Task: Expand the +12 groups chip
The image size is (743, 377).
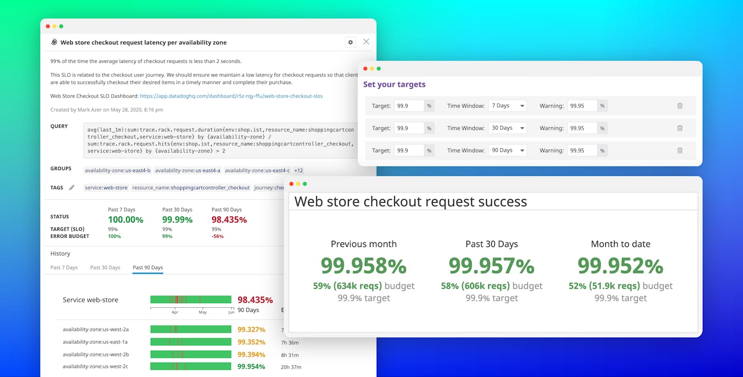Action: [x=298, y=170]
